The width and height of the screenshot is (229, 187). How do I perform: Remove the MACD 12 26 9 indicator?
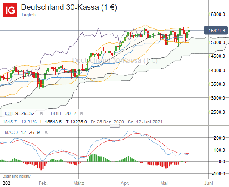46,132
